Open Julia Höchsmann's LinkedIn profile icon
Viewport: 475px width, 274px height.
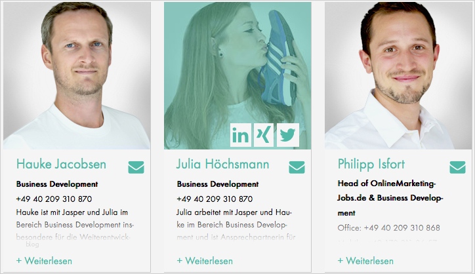[x=241, y=135]
